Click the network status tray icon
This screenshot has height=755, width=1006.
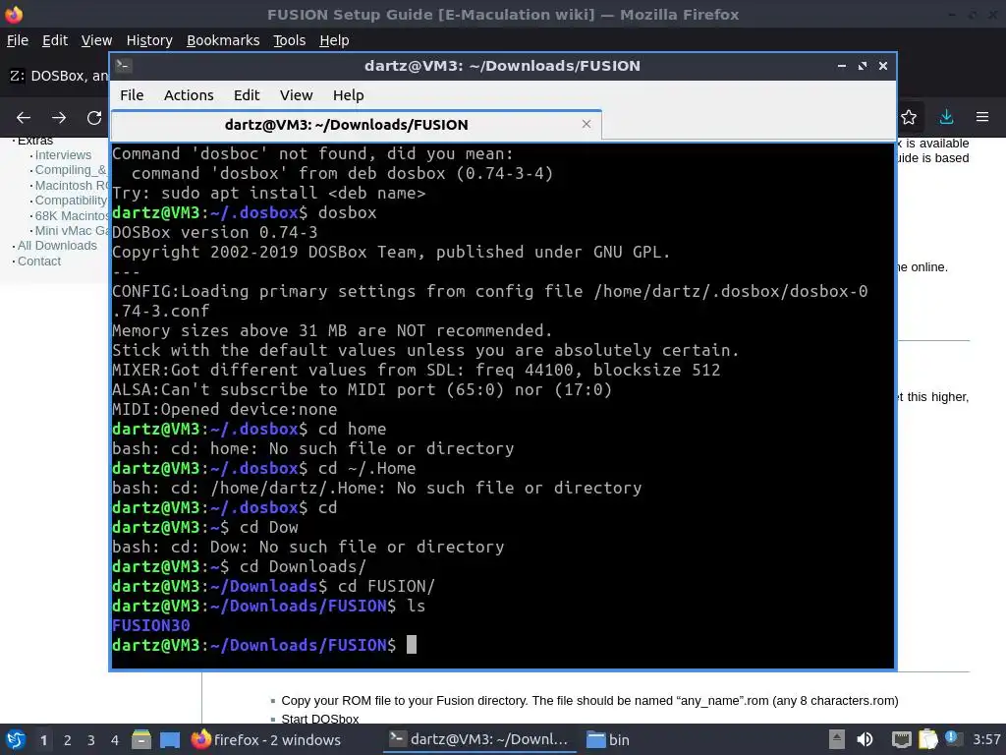[x=902, y=739]
